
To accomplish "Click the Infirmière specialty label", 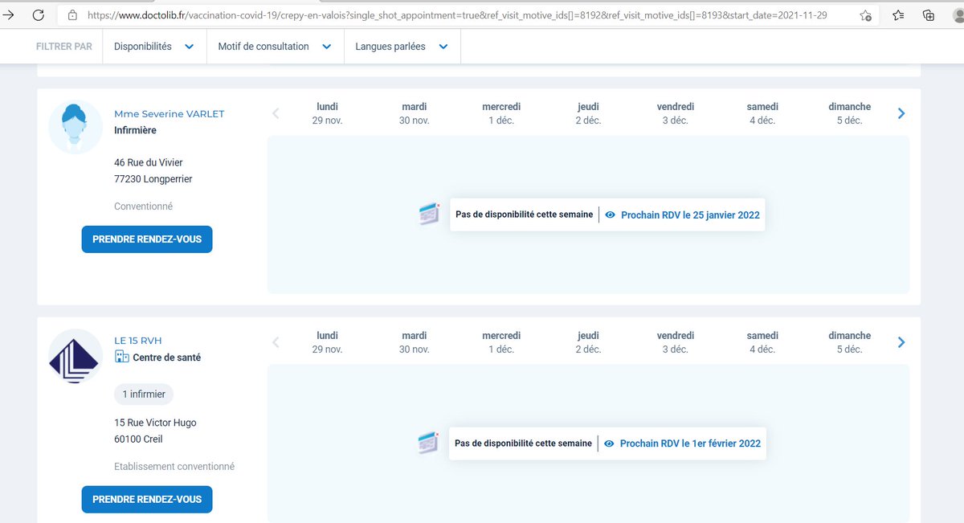I will coord(135,130).
